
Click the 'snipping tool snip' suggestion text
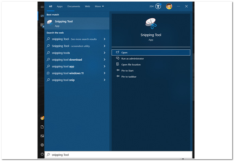click(x=63, y=80)
